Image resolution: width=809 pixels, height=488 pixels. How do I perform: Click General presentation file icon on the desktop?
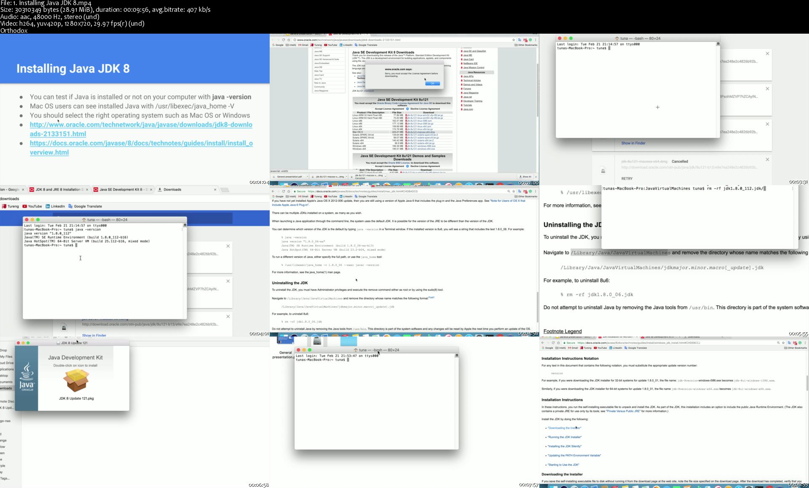click(285, 340)
